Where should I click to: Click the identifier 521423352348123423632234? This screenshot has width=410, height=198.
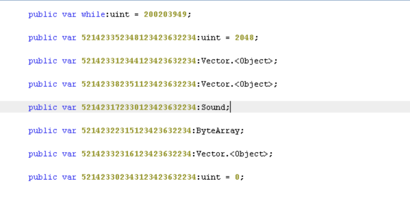point(139,38)
